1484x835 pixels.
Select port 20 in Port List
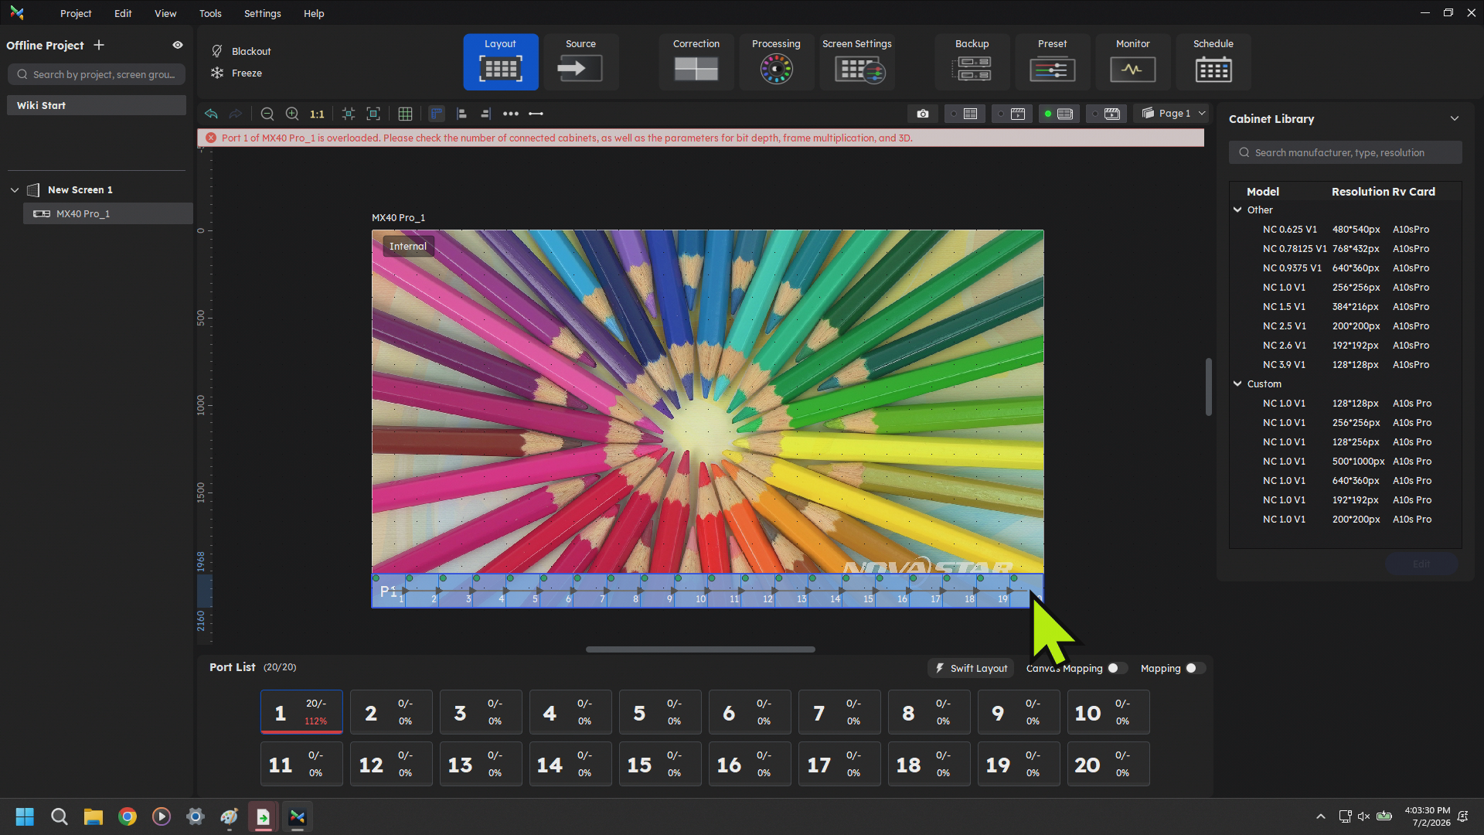[1108, 764]
